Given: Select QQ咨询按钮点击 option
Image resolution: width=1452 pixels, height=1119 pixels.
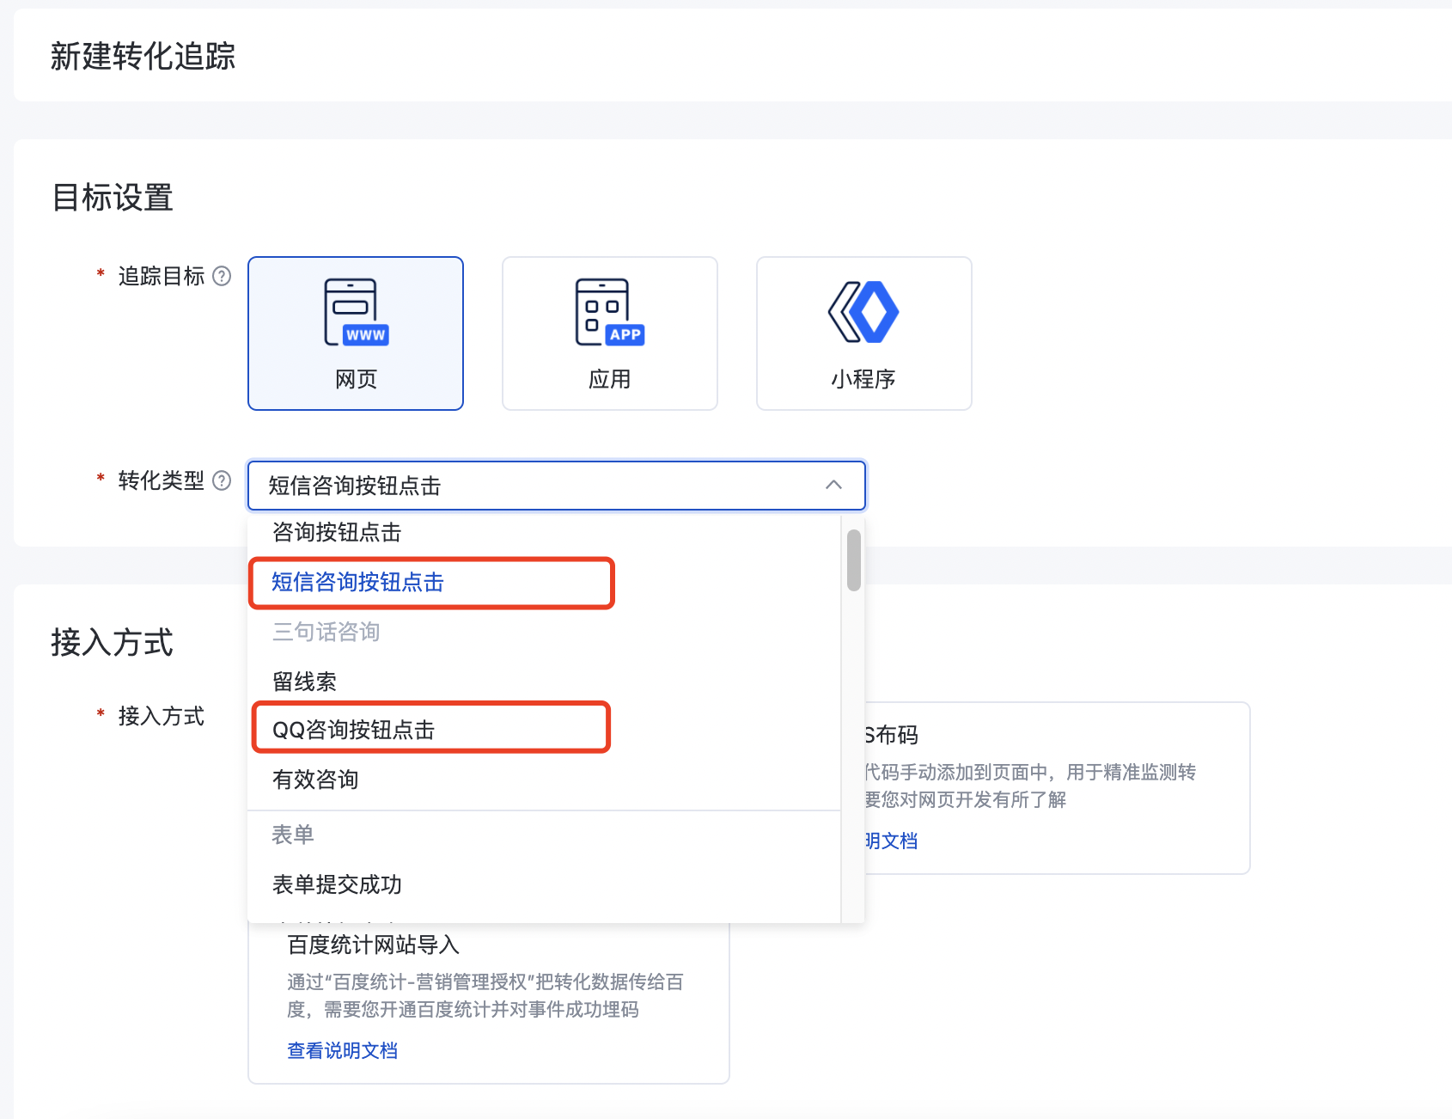Looking at the screenshot, I should 353,730.
